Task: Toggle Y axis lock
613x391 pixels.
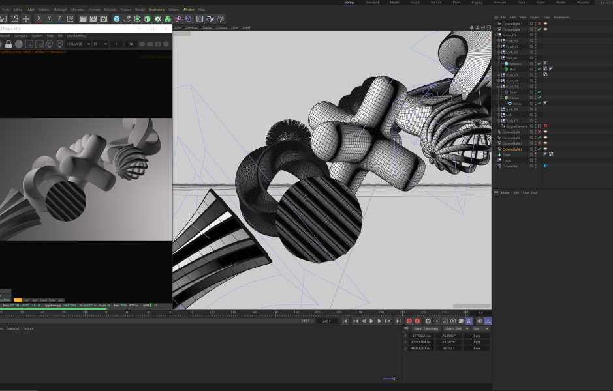Action: [49, 18]
